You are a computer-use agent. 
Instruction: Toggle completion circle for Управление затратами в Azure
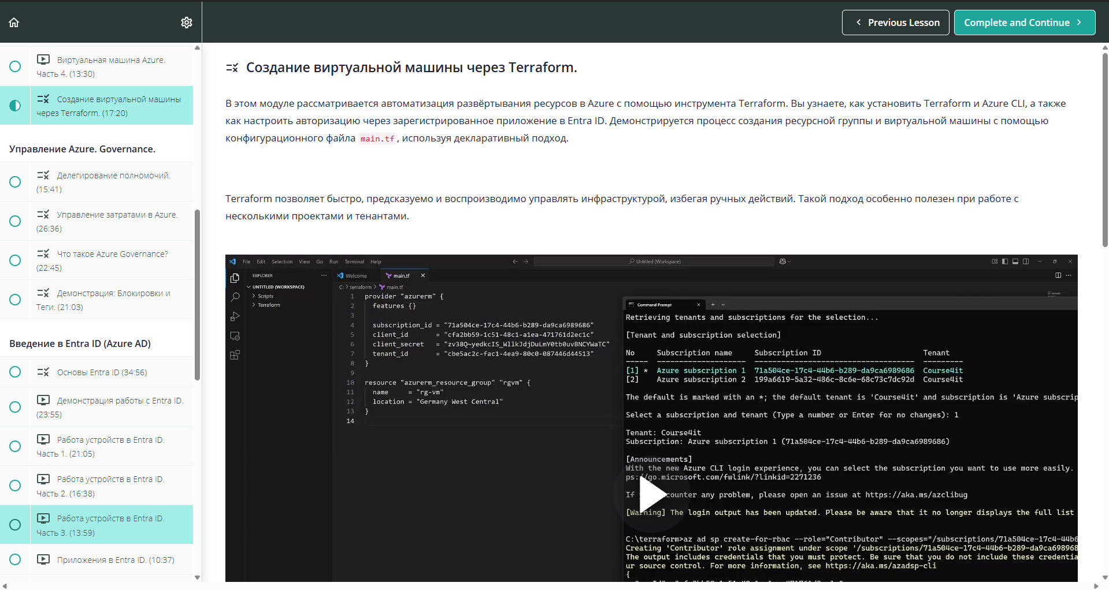(x=15, y=221)
